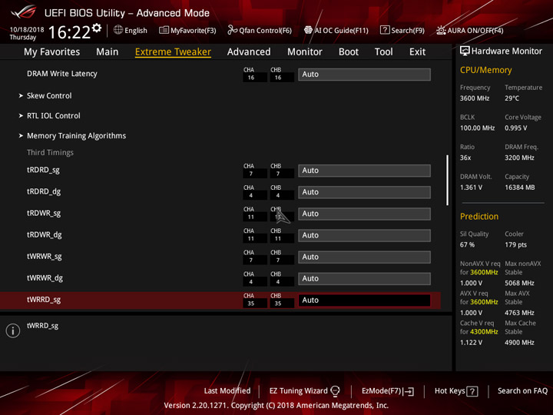Image resolution: width=553 pixels, height=415 pixels.
Task: Click the globe language icon
Action: click(118, 30)
